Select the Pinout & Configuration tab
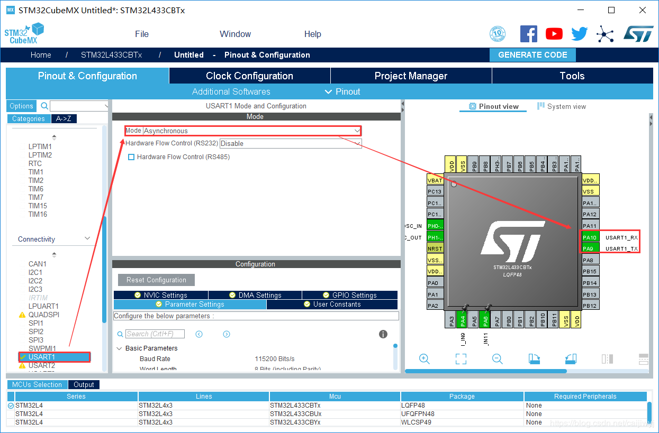The width and height of the screenshot is (659, 433). coord(87,76)
